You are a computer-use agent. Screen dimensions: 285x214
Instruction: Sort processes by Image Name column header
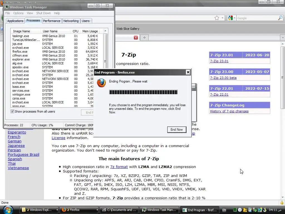[x=25, y=31]
